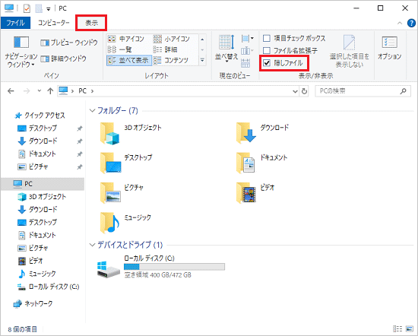
Task: Expand the layout gallery more arrow
Action: 202,60
